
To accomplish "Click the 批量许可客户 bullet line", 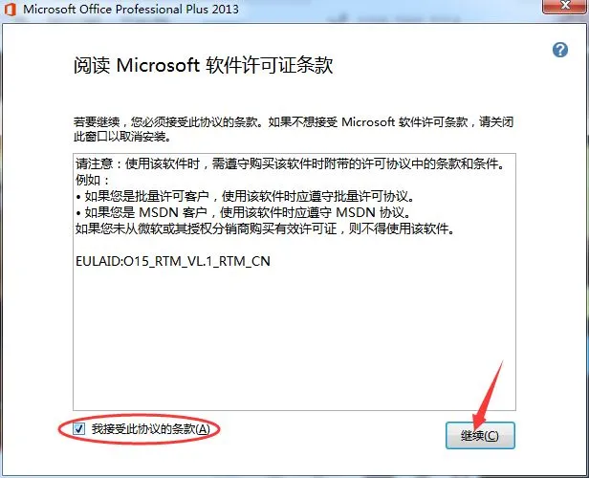I will coord(245,196).
